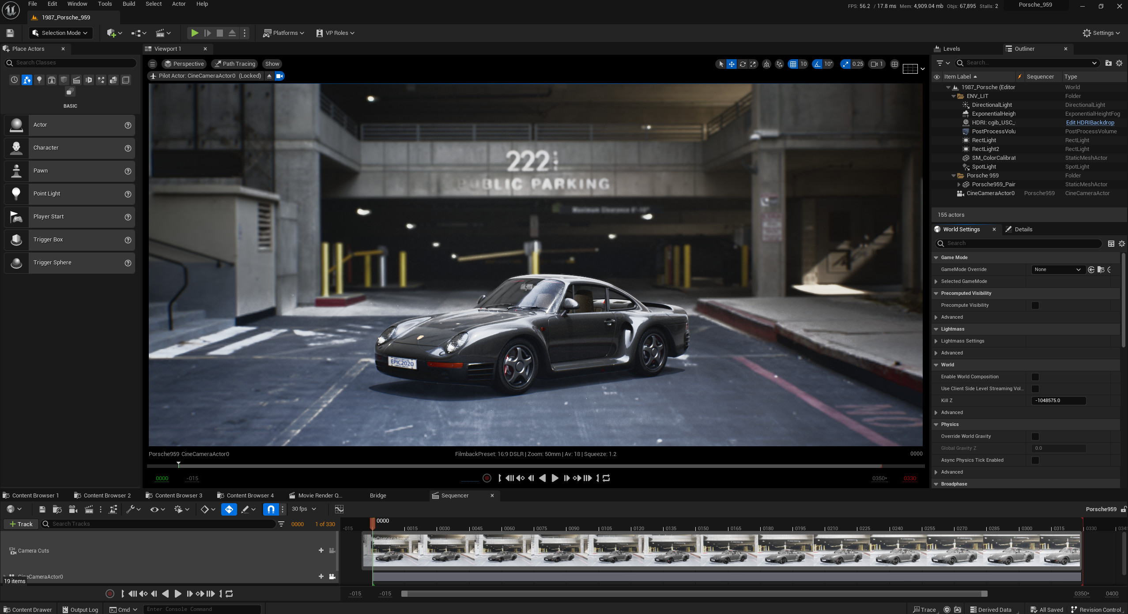Viewport: 1128px width, 614px height.
Task: Open the Selection Mode dropdown
Action: [60, 33]
